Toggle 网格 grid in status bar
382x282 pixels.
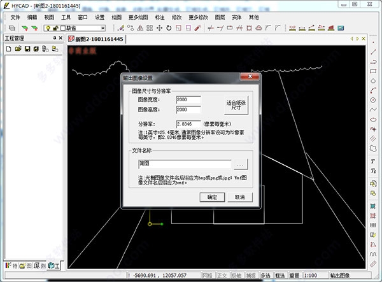click(x=208, y=276)
